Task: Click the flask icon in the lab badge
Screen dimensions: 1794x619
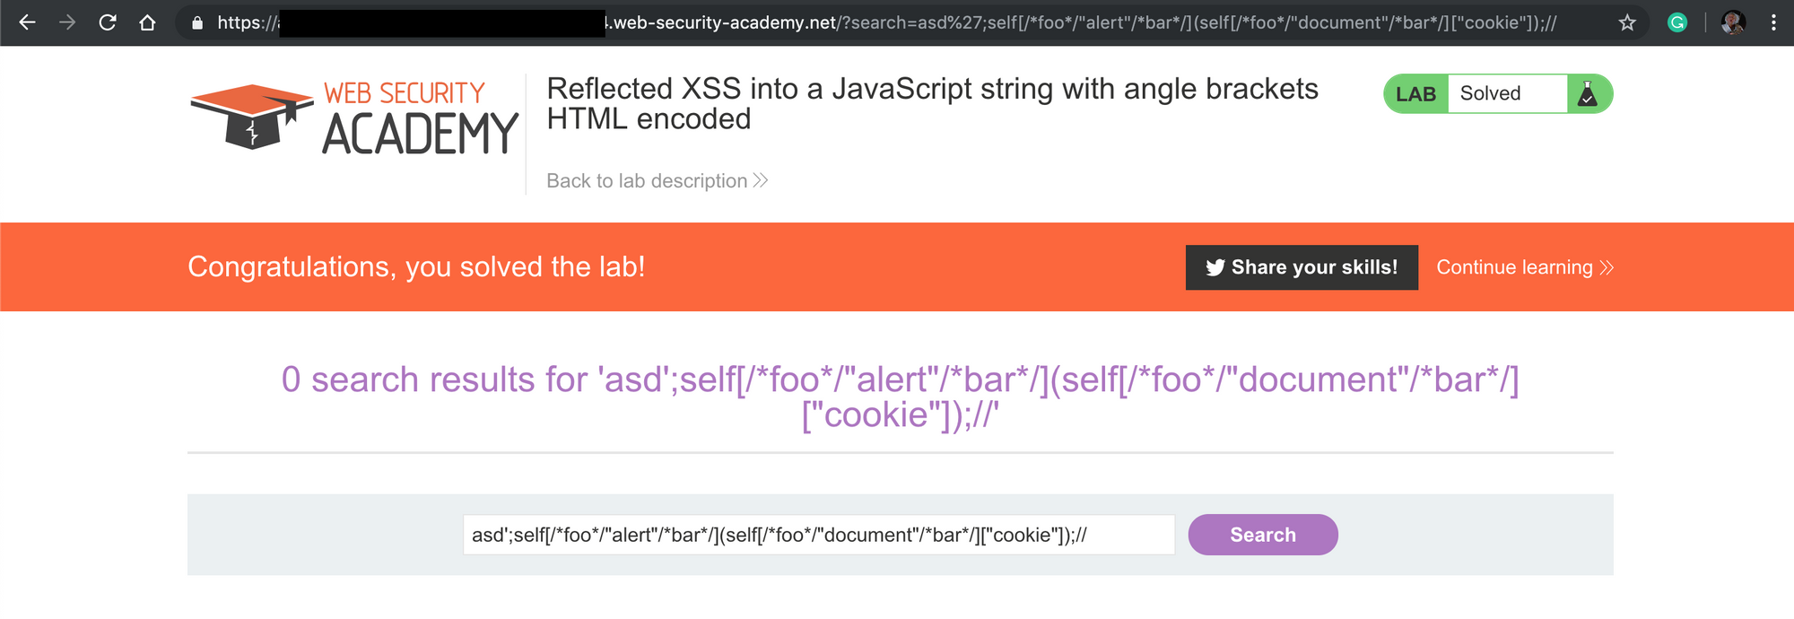Action: (x=1588, y=94)
